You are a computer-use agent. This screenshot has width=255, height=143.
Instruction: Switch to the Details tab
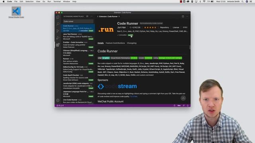click(x=100, y=43)
